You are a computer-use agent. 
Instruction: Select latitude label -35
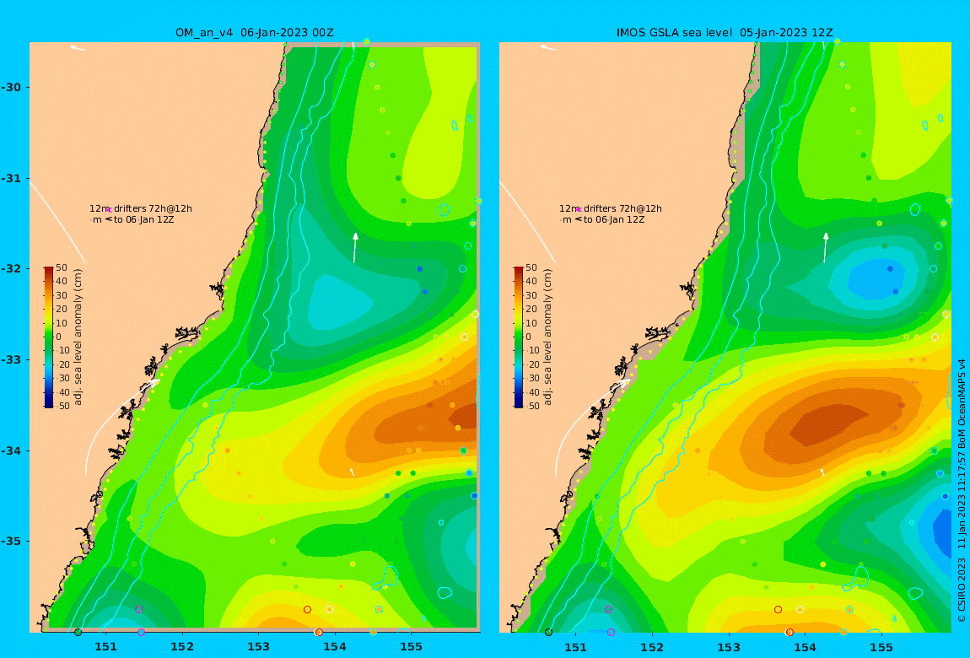[11, 541]
